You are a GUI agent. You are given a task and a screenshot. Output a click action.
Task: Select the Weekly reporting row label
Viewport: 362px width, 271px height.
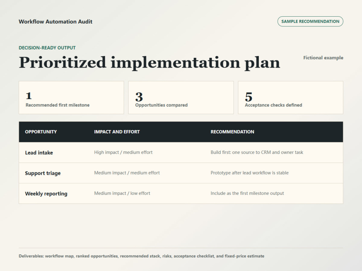46,194
